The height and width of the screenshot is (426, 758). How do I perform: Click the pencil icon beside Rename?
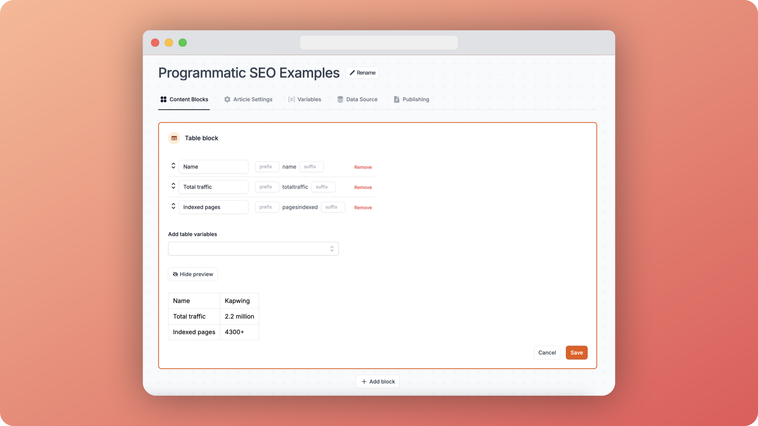[352, 73]
